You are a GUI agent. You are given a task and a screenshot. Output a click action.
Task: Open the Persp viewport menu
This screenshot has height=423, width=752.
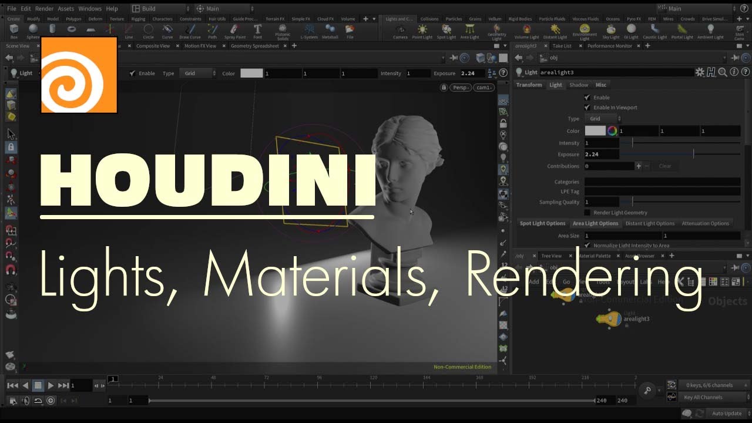click(x=462, y=88)
